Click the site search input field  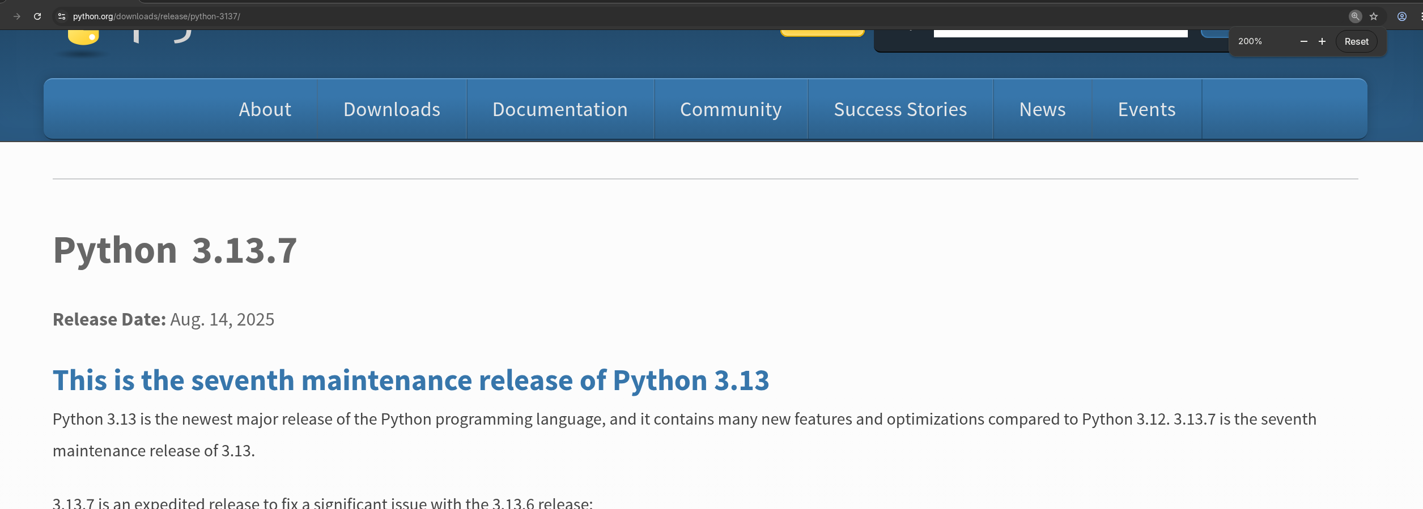point(1060,33)
